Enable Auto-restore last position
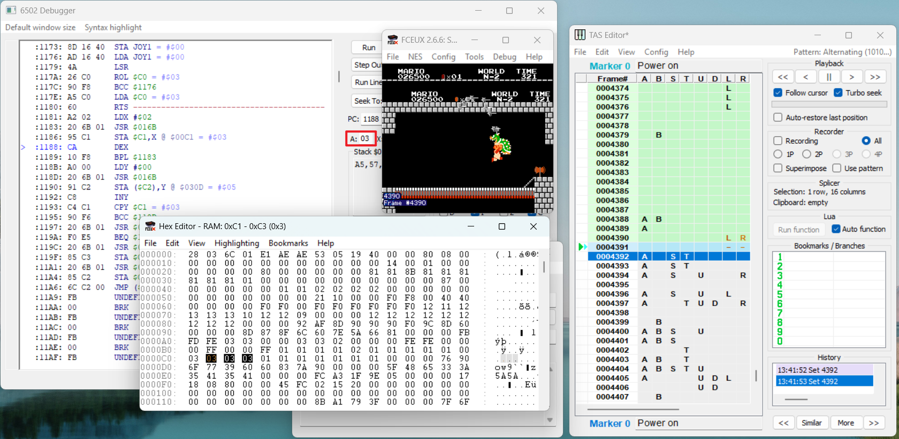This screenshot has width=899, height=439. (x=778, y=117)
